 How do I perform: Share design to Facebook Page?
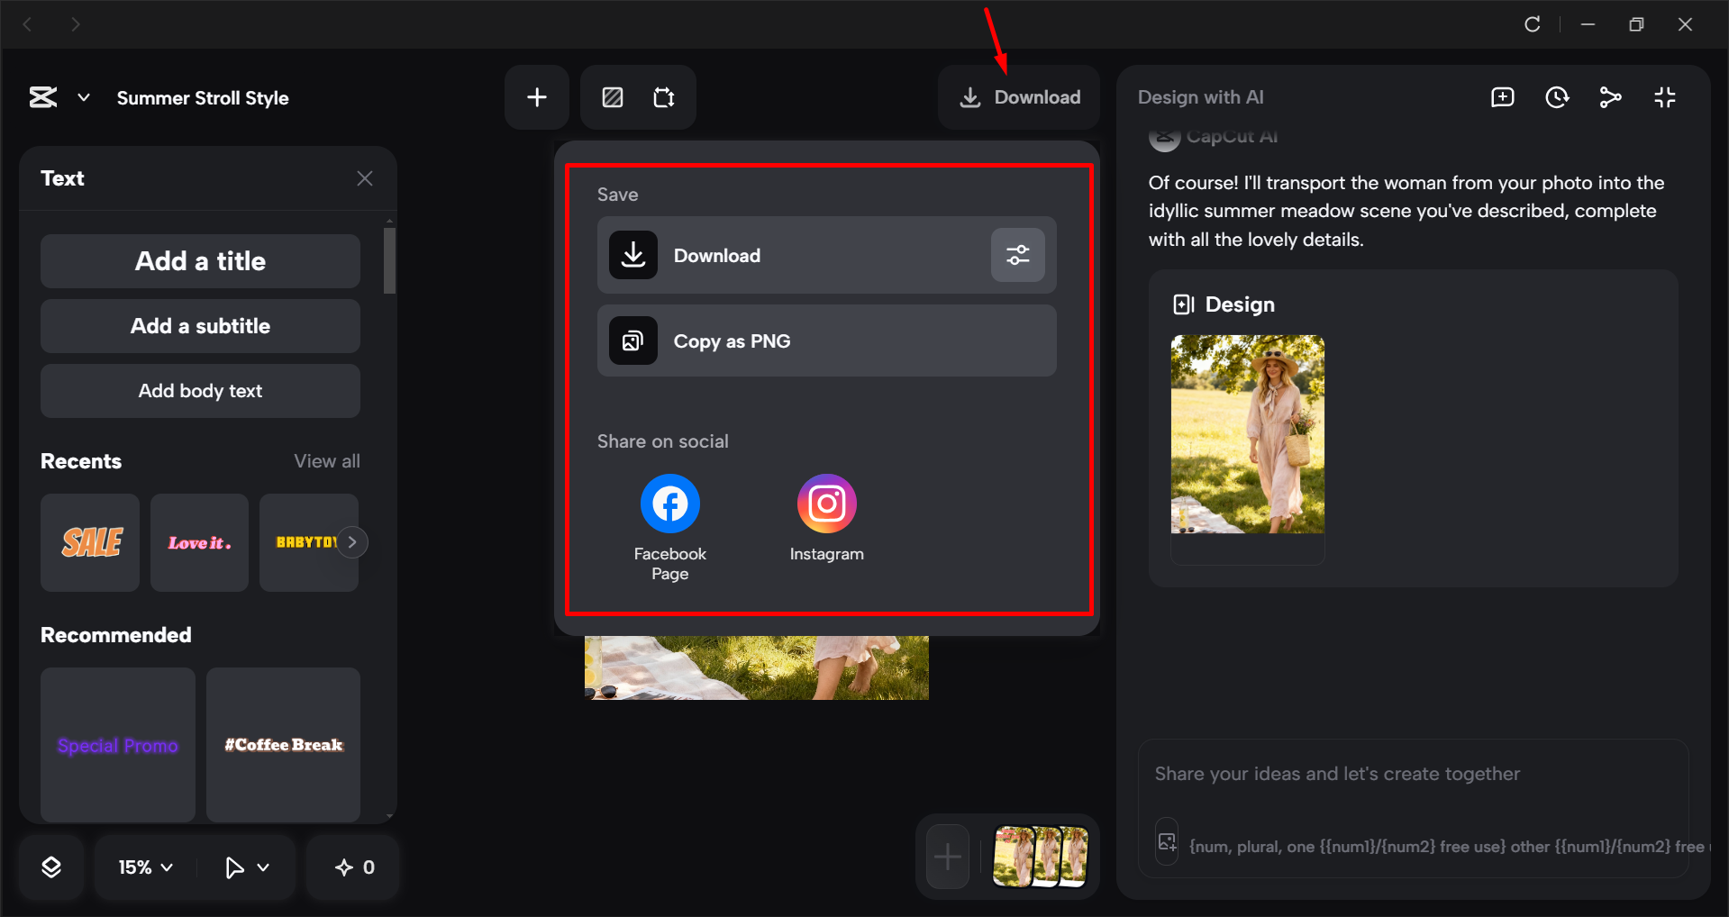click(669, 503)
